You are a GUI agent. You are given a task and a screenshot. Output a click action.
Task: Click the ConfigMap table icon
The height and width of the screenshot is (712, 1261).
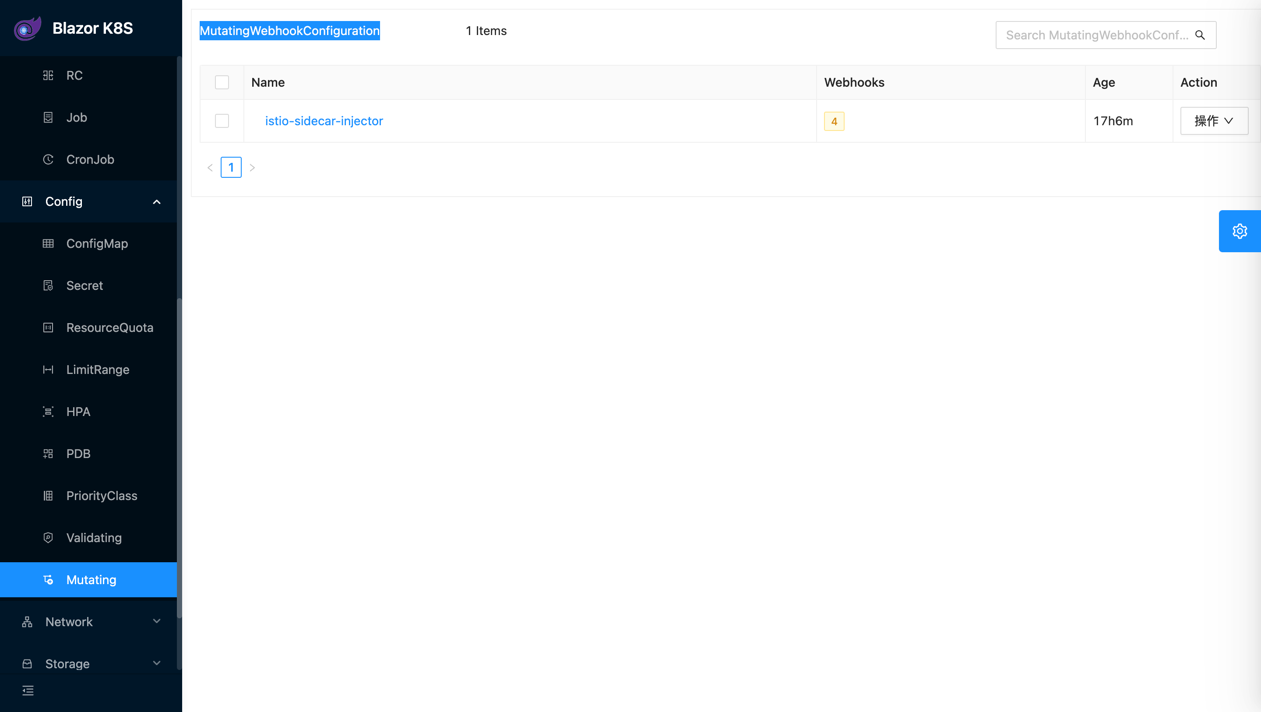tap(48, 243)
